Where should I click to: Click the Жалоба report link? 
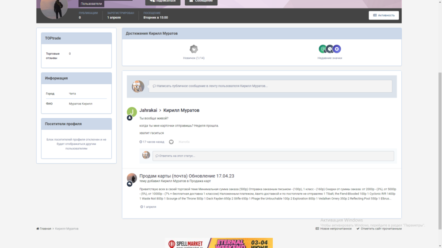coord(184,142)
